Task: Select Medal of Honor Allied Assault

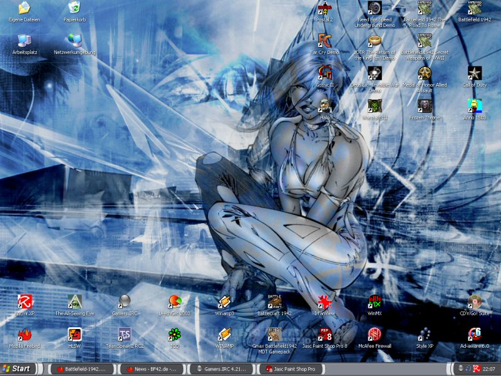Action: point(425,73)
